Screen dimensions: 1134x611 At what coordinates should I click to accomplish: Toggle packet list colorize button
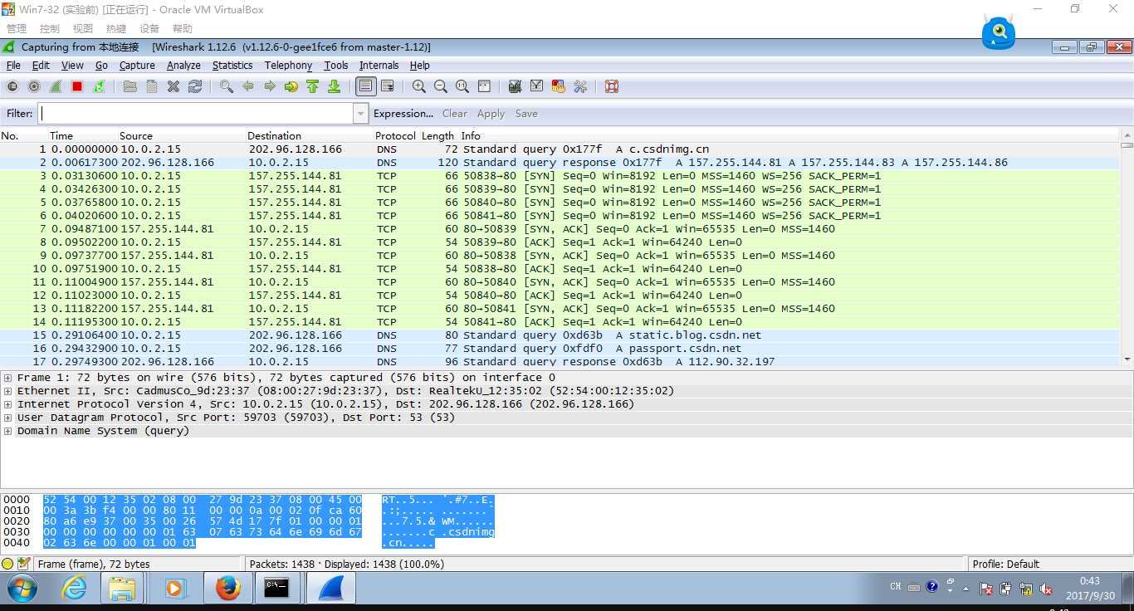pyautogui.click(x=365, y=86)
